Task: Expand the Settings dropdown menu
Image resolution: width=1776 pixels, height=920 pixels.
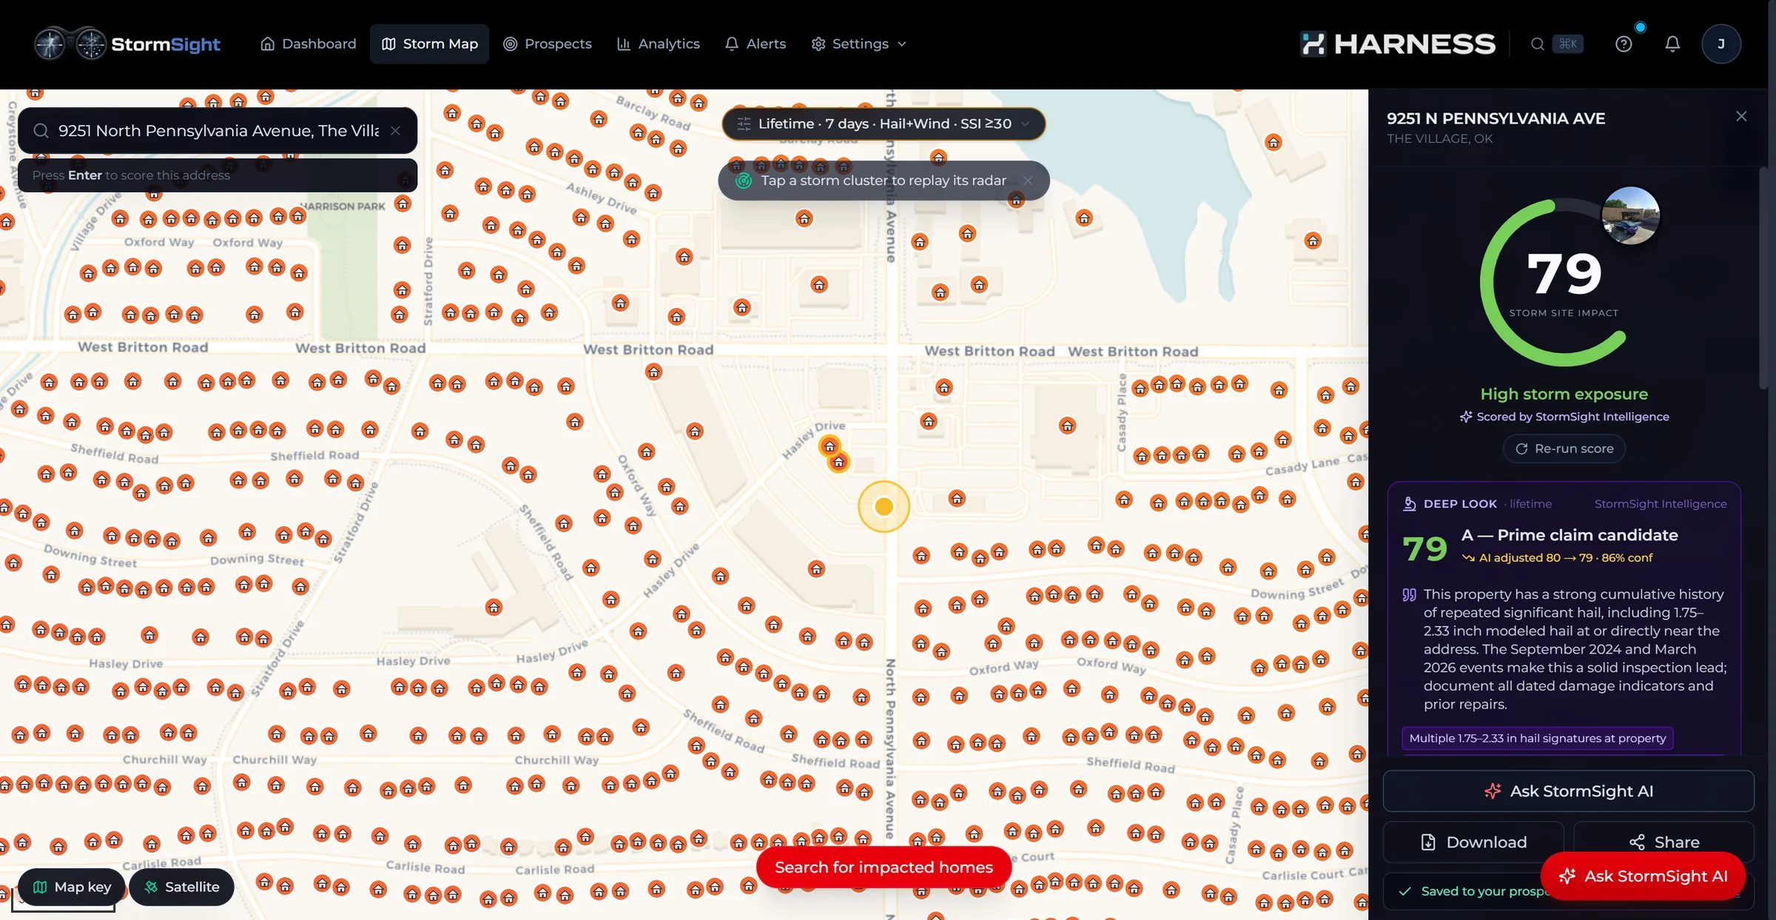Action: [x=859, y=44]
